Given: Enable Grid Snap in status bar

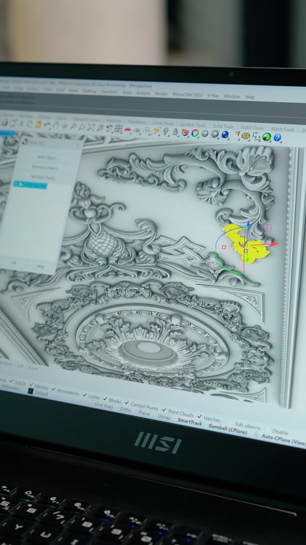Looking at the screenshot, I should click(x=104, y=406).
